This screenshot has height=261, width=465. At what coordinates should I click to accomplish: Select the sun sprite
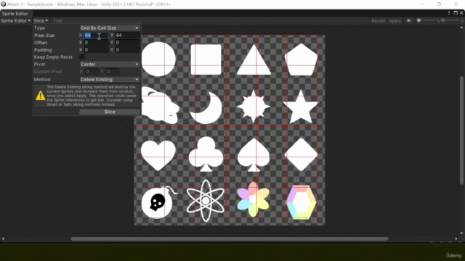tap(254, 107)
